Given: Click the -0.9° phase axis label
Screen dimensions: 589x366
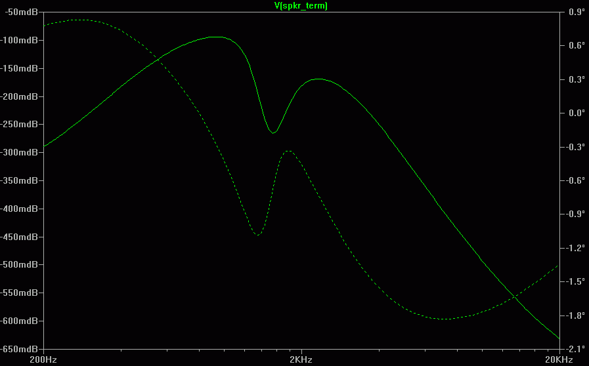Looking at the screenshot, I should coord(575,214).
